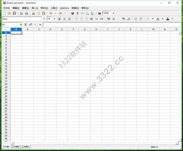Open the 文件(F) menu
Image resolution: width=183 pixels, height=151 pixels.
point(6,8)
